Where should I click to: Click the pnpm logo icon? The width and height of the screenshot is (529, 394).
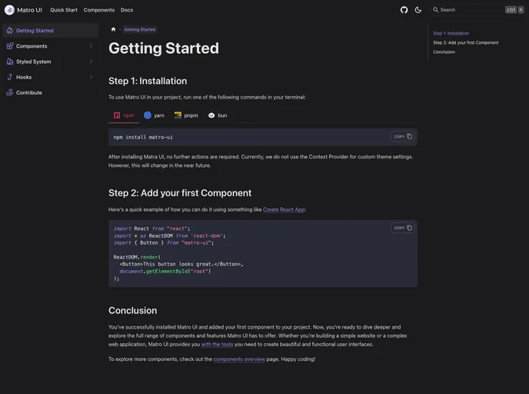click(x=178, y=115)
